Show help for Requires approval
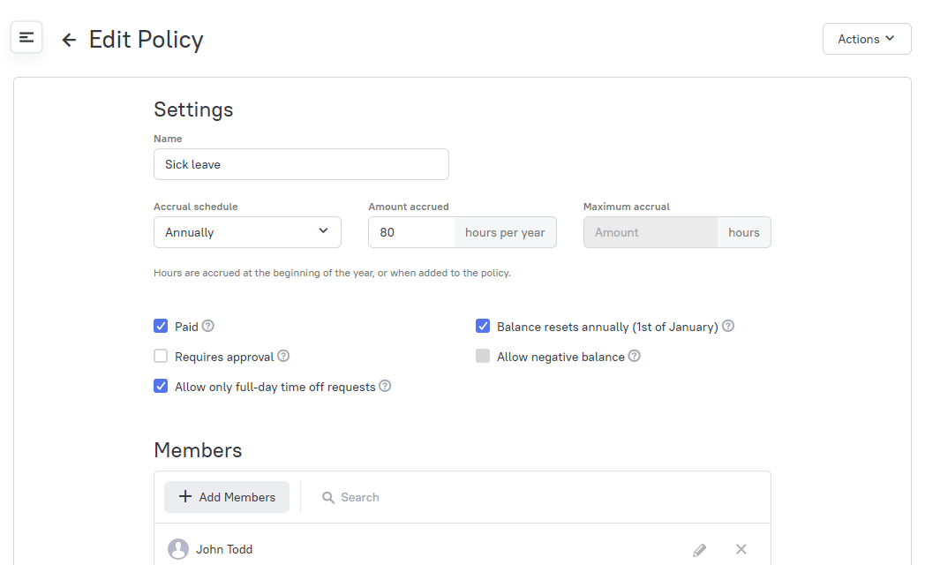This screenshot has width=925, height=565. click(x=283, y=357)
